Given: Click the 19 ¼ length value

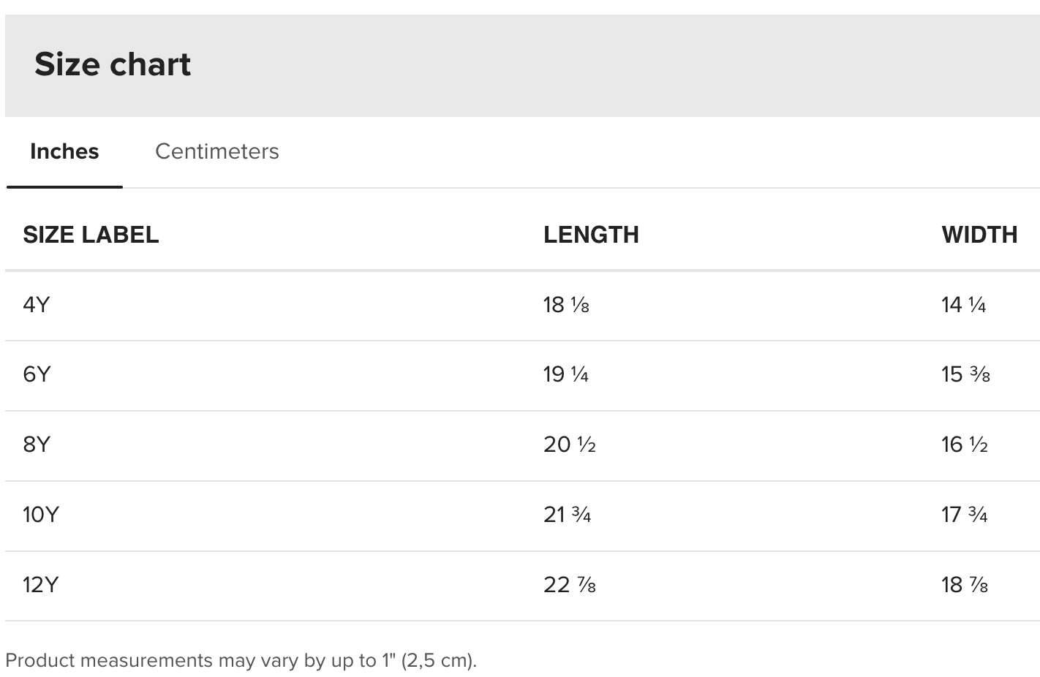Looking at the screenshot, I should coord(566,374).
